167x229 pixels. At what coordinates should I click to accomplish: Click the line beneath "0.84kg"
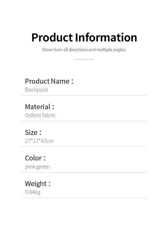click(84, 198)
